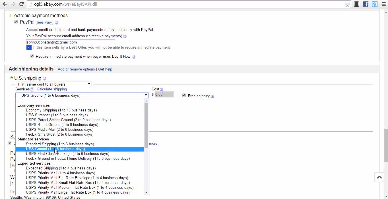Click the calculator icon beside Services
388x199 pixels.
pos(32,90)
